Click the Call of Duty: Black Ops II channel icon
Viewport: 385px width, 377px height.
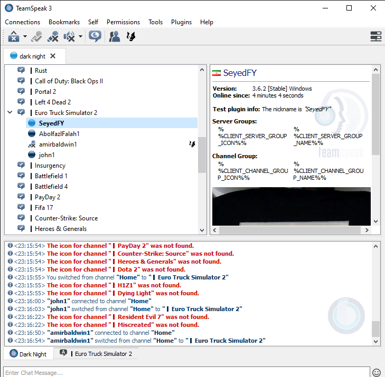21,81
